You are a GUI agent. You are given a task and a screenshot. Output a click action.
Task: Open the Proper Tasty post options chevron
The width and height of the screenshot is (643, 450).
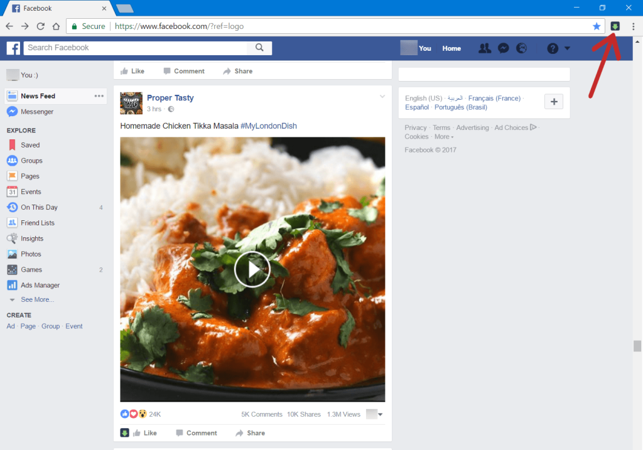pos(382,97)
